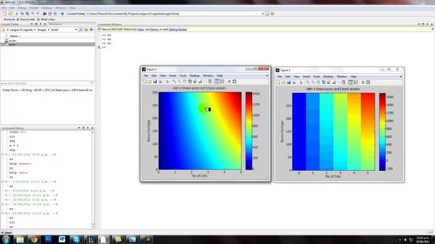This screenshot has height=244, width=435.
Task: Click search icon in Current Folder panel
Action: click(x=81, y=30)
